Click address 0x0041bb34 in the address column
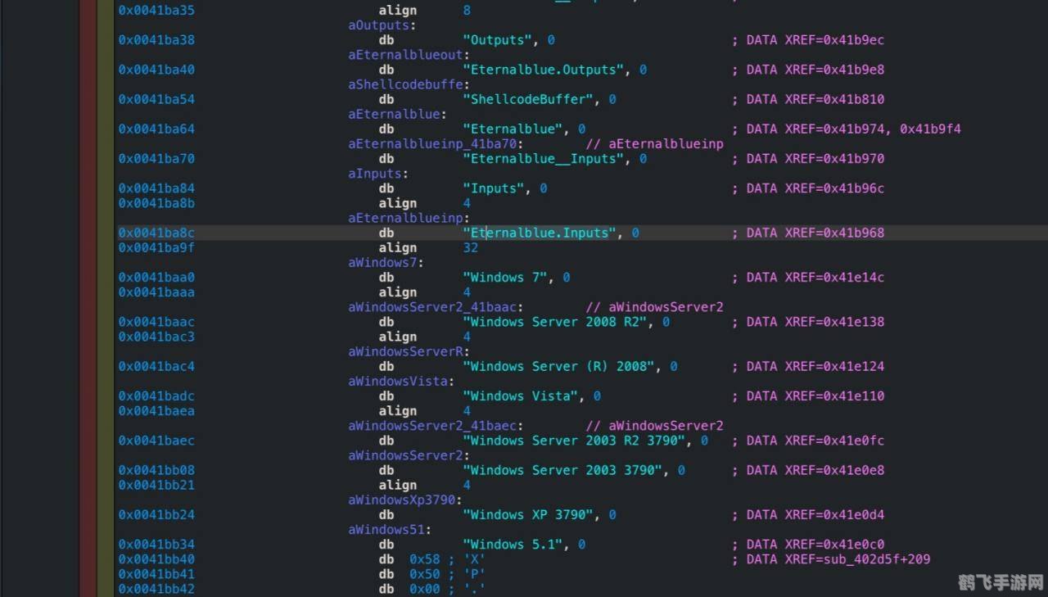Screen dimensions: 1048x597 click(x=156, y=545)
